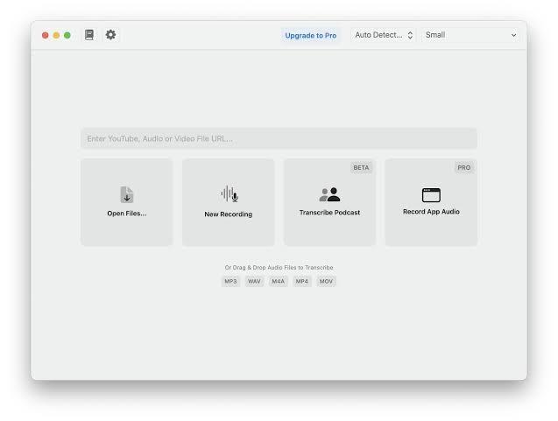Open the Auto Detect language dropdown
The width and height of the screenshot is (558, 421).
coord(384,35)
